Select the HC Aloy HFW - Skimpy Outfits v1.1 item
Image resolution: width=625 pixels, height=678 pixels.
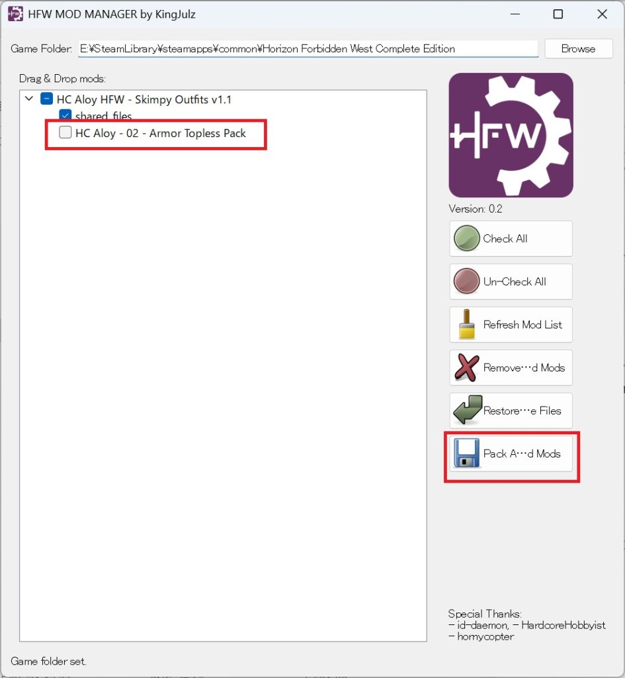click(144, 99)
